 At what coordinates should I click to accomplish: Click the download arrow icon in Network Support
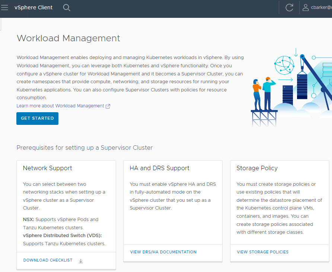pos(81,261)
